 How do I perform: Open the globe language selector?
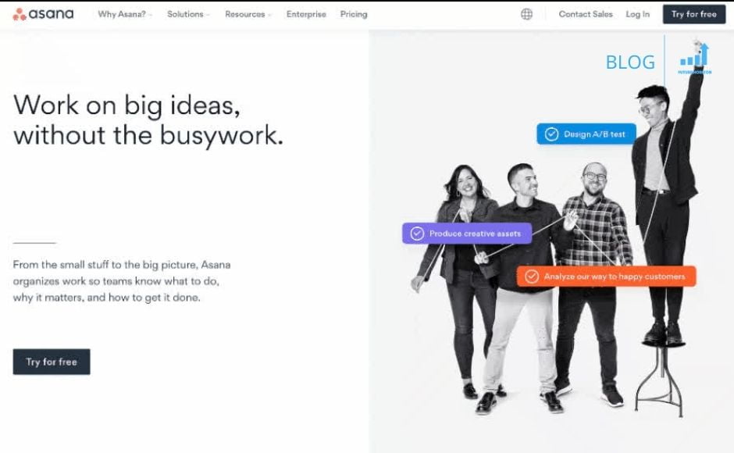pos(526,14)
